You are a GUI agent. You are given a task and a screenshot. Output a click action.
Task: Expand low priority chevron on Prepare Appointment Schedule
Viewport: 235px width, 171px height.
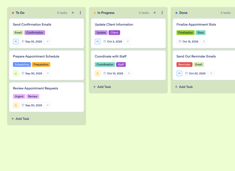click(x=16, y=74)
